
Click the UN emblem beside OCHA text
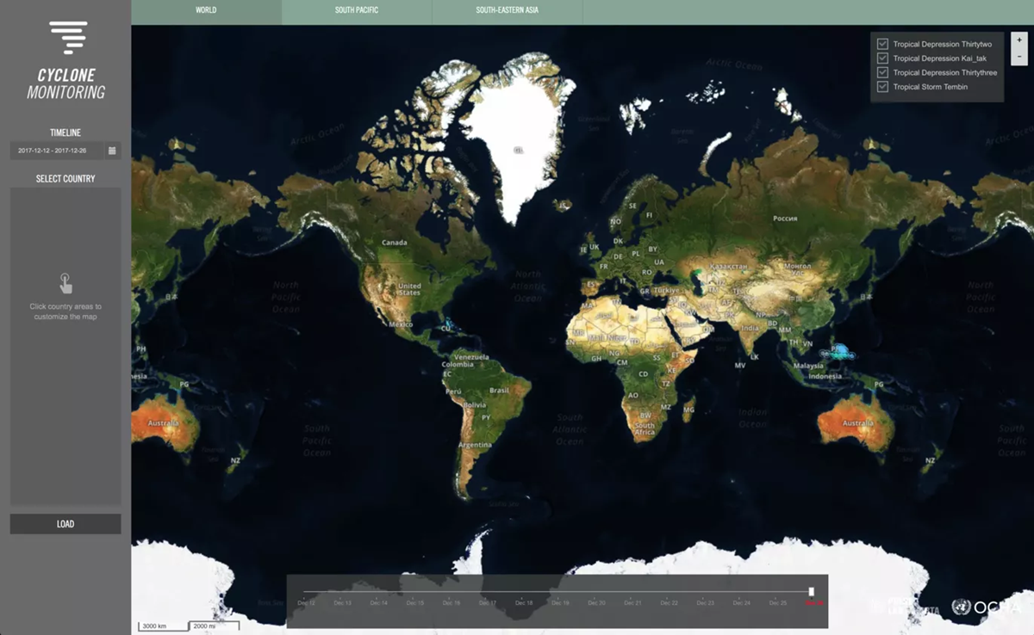point(961,607)
